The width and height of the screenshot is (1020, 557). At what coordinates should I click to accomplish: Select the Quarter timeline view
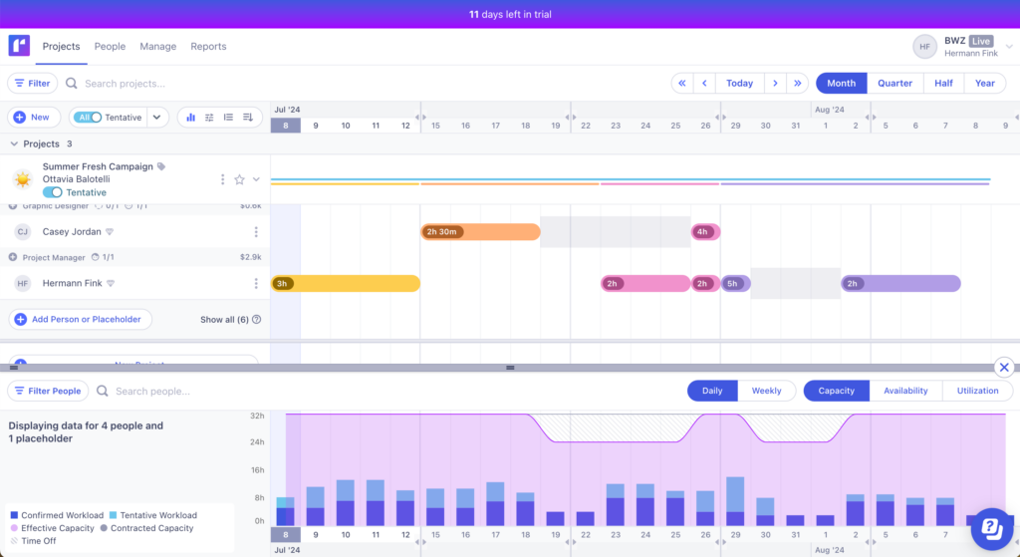pyautogui.click(x=895, y=84)
